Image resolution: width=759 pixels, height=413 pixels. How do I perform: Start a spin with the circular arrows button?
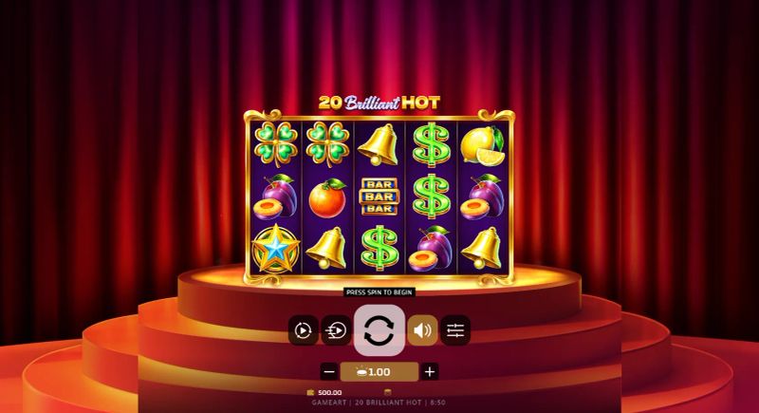pos(379,330)
